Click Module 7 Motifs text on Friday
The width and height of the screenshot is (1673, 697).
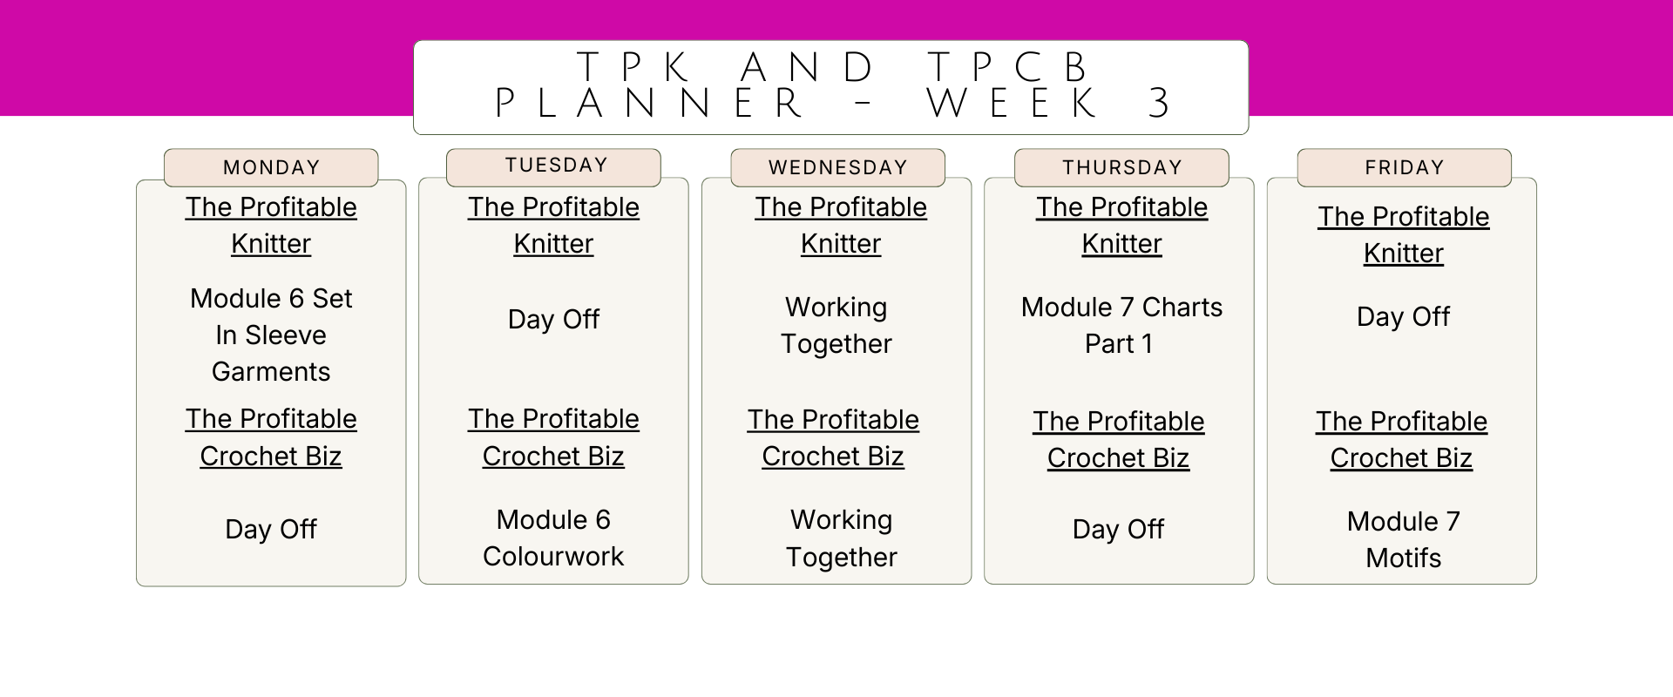tap(1403, 539)
